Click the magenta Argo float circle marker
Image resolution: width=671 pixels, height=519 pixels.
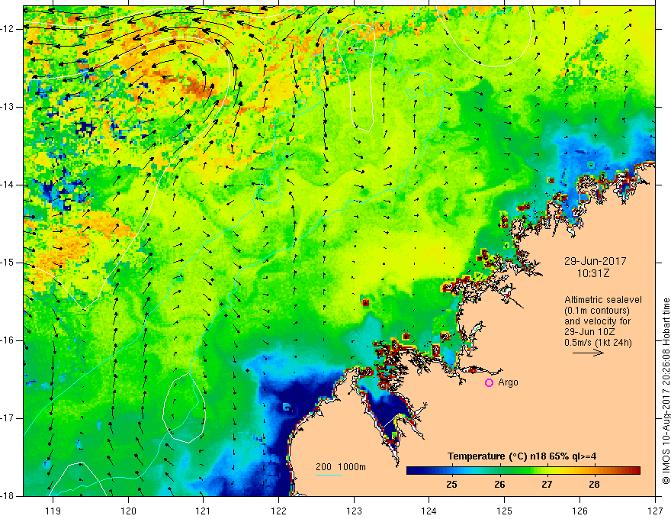[489, 383]
